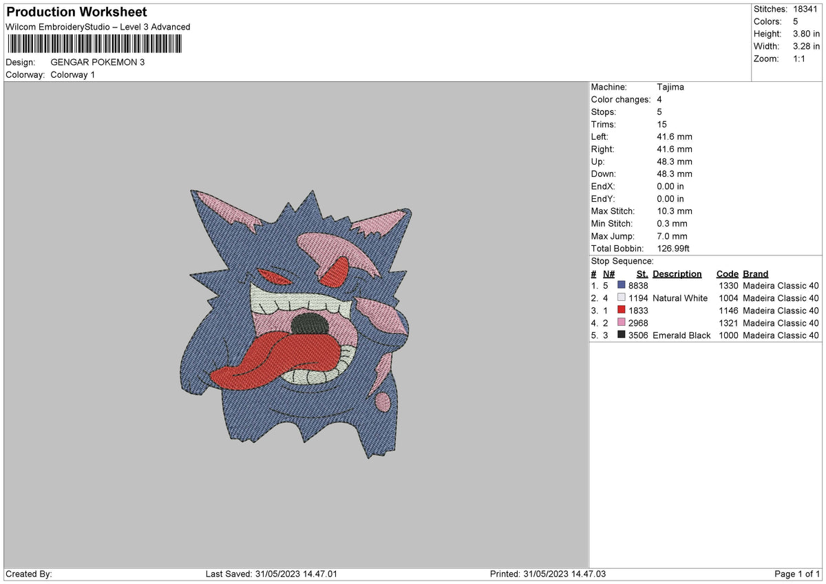Click the blue 8838 thread color swatch
Viewport: 826px width, 584px height.
click(x=622, y=285)
